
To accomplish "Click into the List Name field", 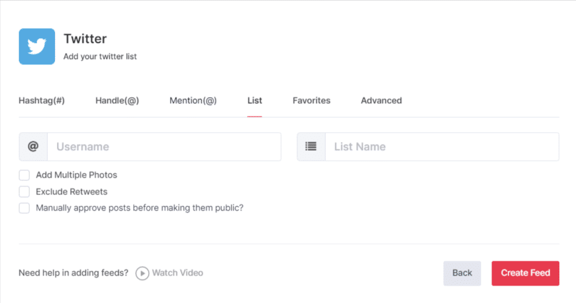I will [x=442, y=147].
